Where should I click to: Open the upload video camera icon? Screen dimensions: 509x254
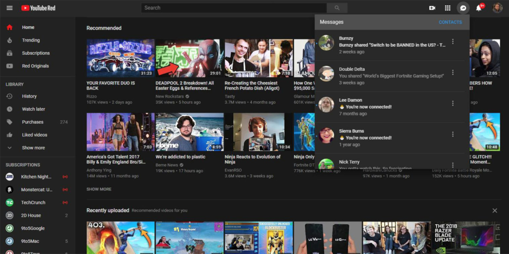pos(432,8)
